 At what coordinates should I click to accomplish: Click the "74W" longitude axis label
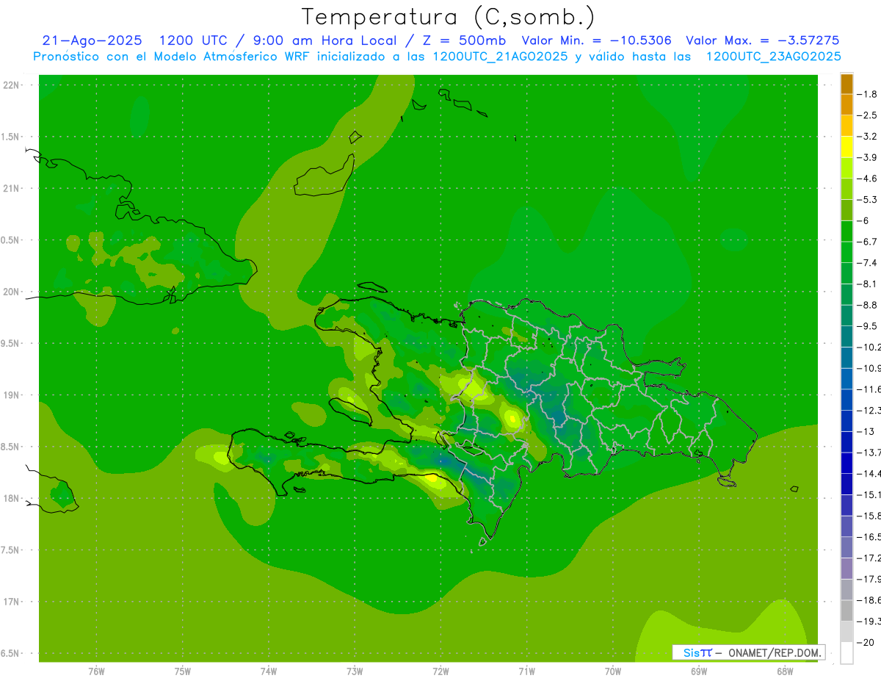[x=268, y=671]
